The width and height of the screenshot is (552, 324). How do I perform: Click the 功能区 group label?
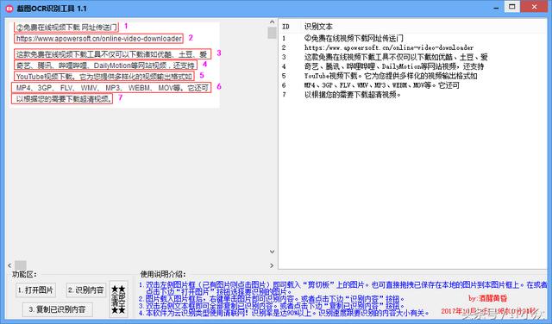pos(25,274)
